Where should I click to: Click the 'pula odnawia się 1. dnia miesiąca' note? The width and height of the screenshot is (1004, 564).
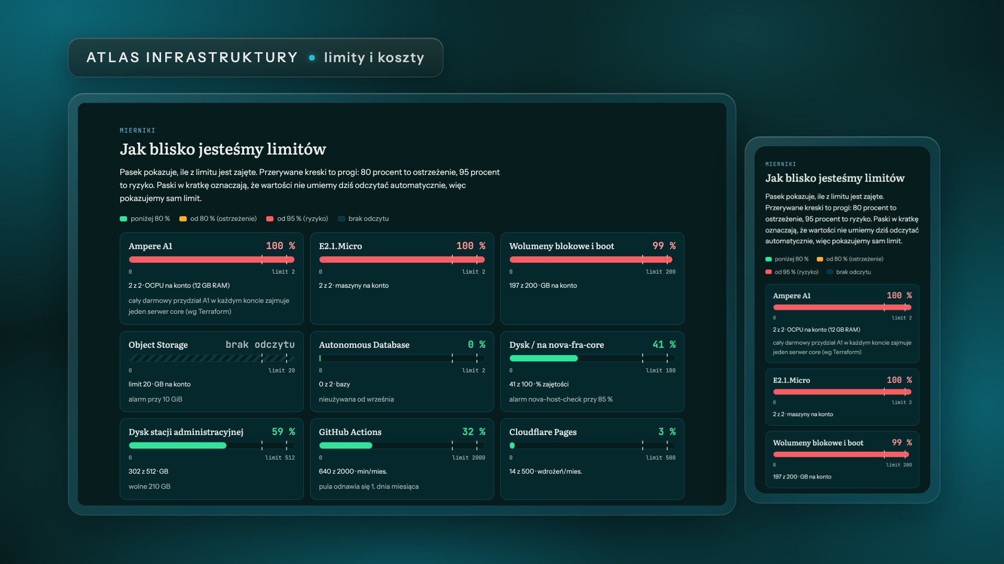coord(369,487)
